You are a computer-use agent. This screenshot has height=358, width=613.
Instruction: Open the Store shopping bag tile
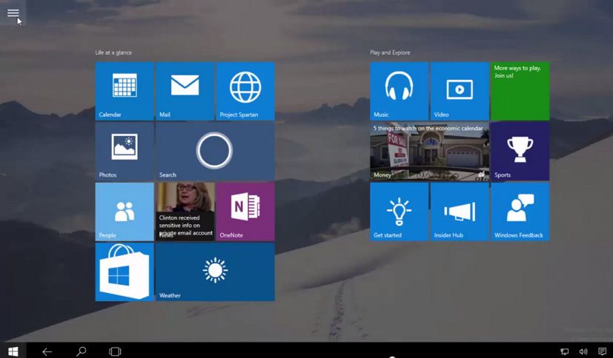point(125,272)
